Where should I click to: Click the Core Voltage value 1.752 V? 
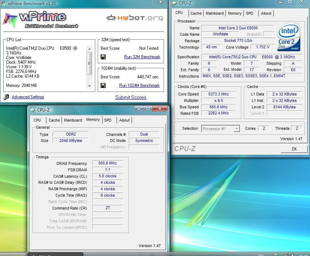[x=263, y=47]
